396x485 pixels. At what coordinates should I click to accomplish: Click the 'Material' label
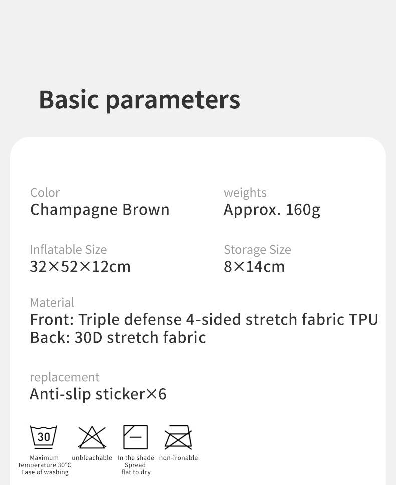(52, 303)
